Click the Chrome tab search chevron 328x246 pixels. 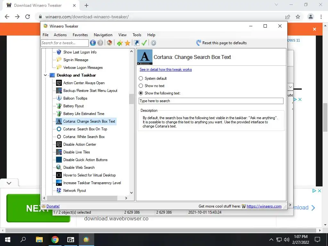point(276,4)
